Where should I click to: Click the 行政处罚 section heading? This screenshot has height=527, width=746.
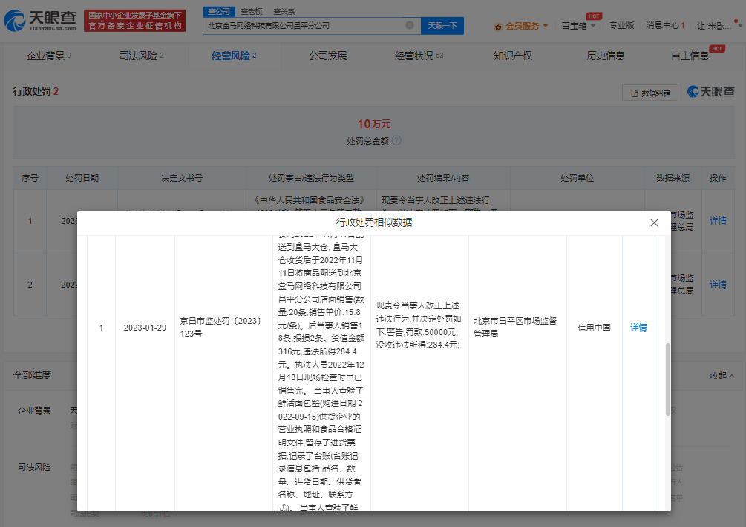pyautogui.click(x=36, y=91)
